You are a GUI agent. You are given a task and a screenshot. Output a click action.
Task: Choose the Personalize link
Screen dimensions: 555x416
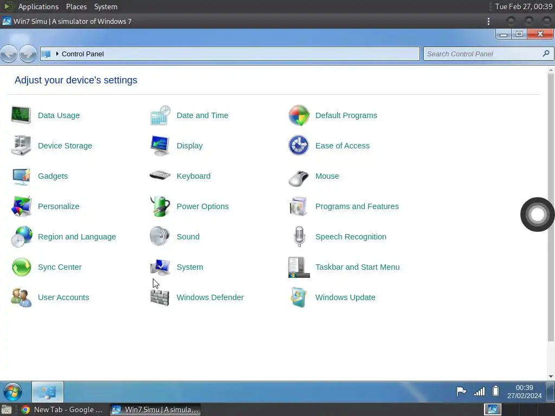click(x=59, y=206)
